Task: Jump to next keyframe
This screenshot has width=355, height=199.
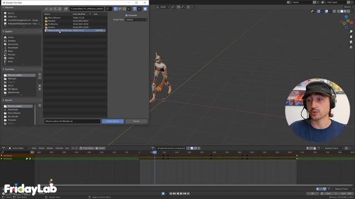Action: click(x=185, y=193)
